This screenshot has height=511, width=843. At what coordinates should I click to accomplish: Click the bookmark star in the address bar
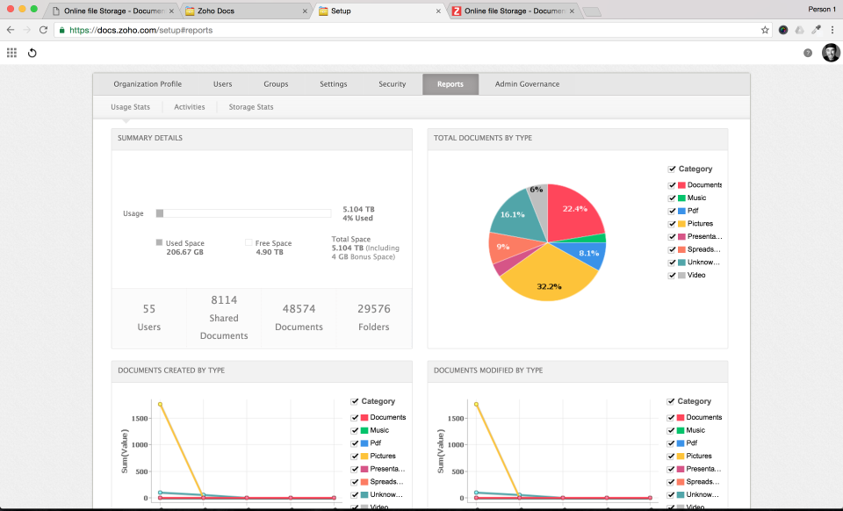(x=765, y=29)
